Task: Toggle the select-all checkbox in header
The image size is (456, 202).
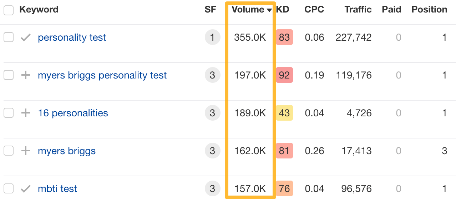Action: click(x=9, y=10)
